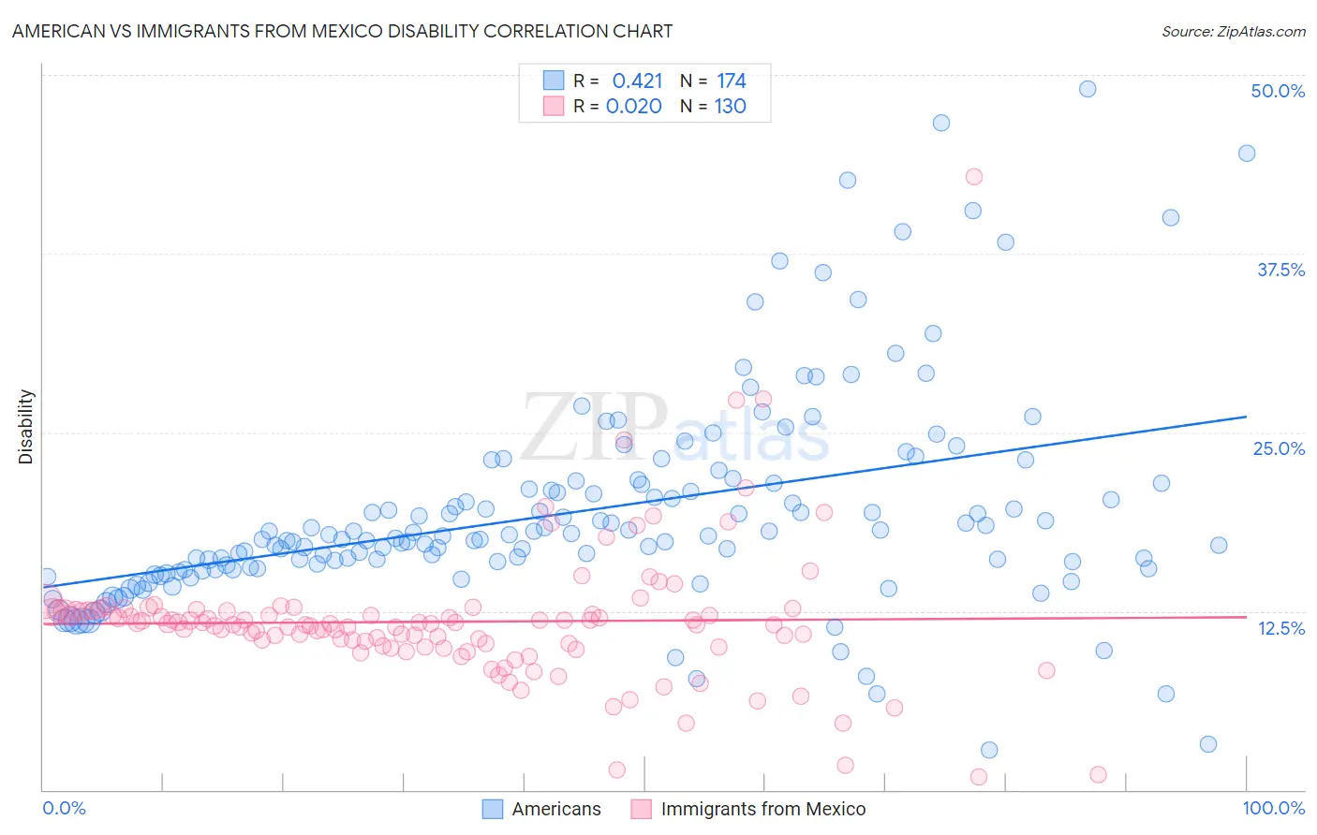Click the 37.5% y-axis label

click(1280, 270)
